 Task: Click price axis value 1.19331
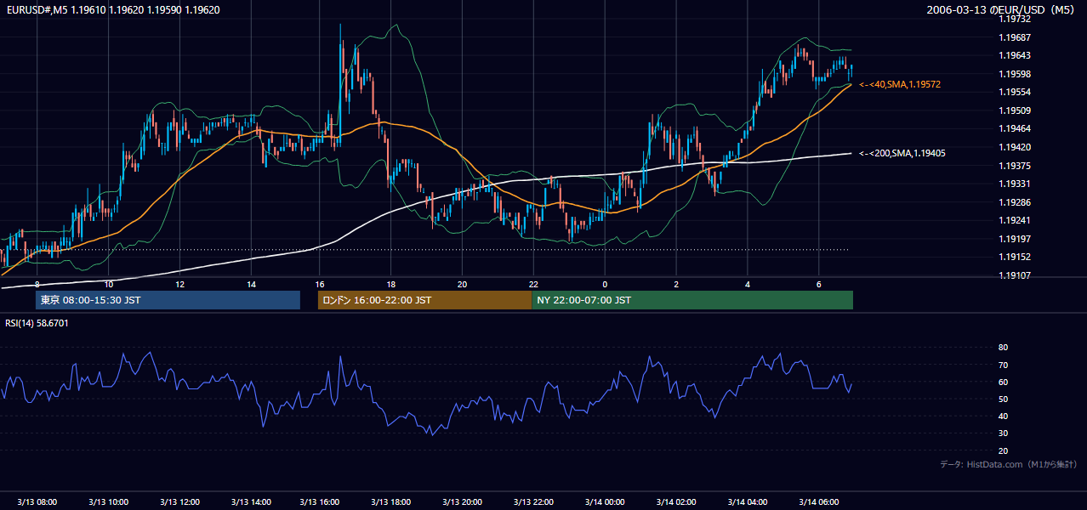[x=1015, y=184]
